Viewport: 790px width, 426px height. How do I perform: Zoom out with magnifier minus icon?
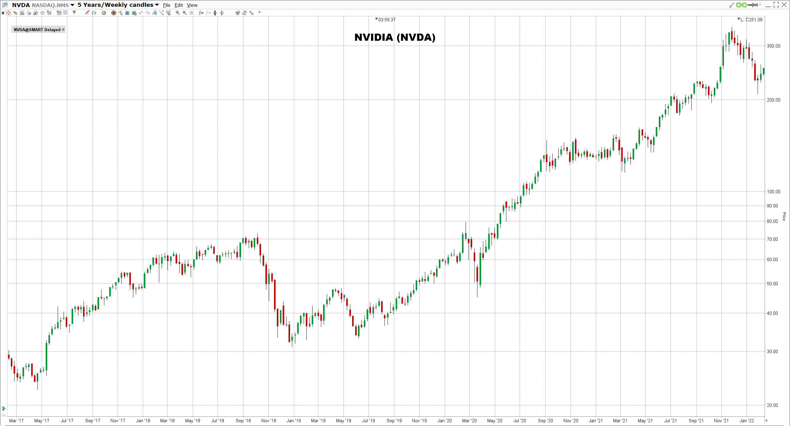(185, 13)
